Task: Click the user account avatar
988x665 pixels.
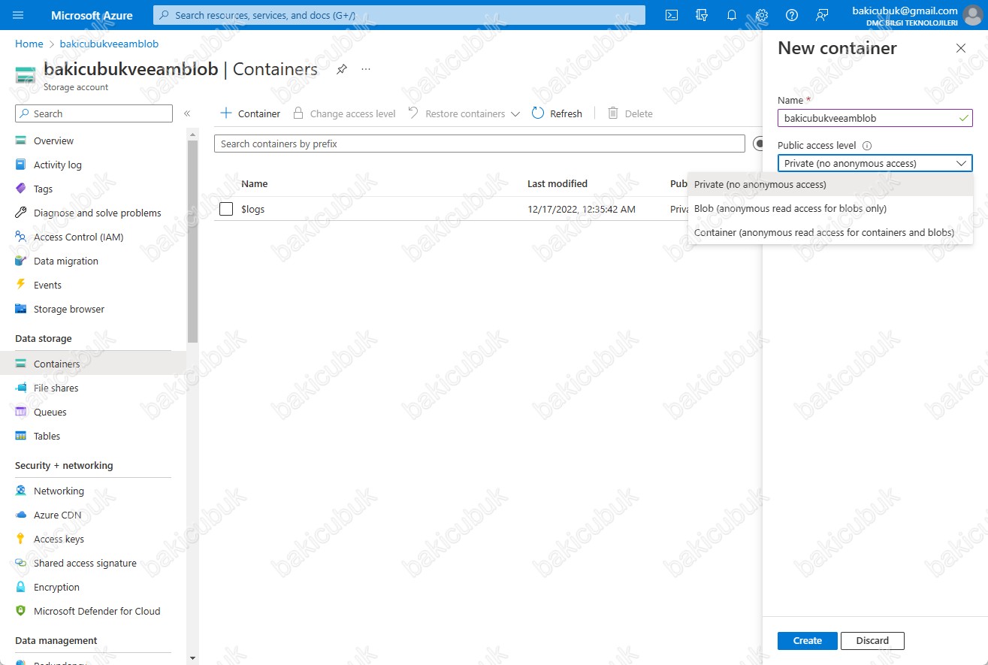Action: tap(972, 15)
